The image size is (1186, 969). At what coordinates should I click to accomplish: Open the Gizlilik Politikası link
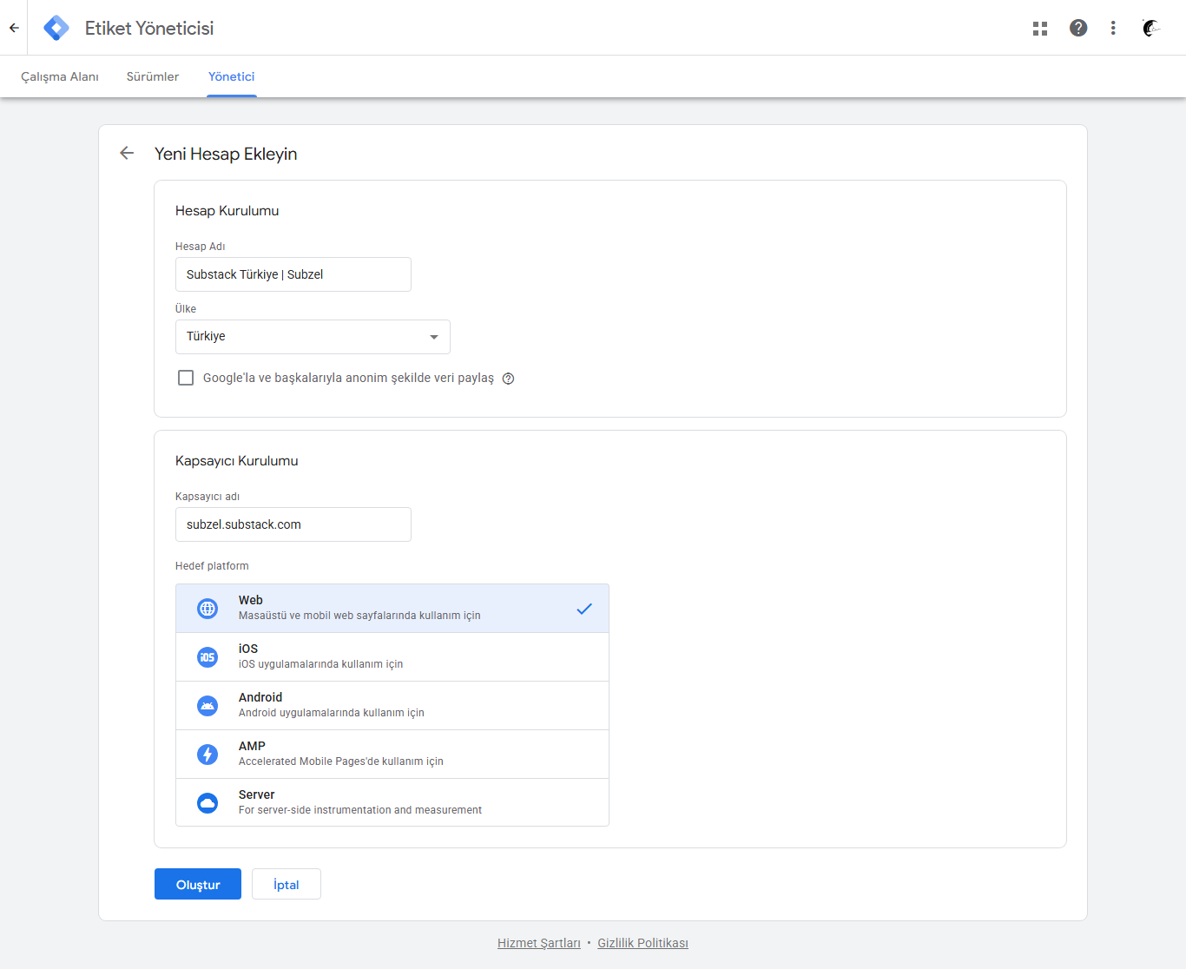click(x=643, y=943)
